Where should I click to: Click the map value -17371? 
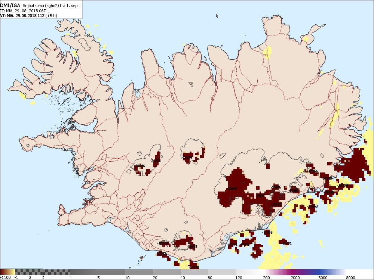click(193, 267)
